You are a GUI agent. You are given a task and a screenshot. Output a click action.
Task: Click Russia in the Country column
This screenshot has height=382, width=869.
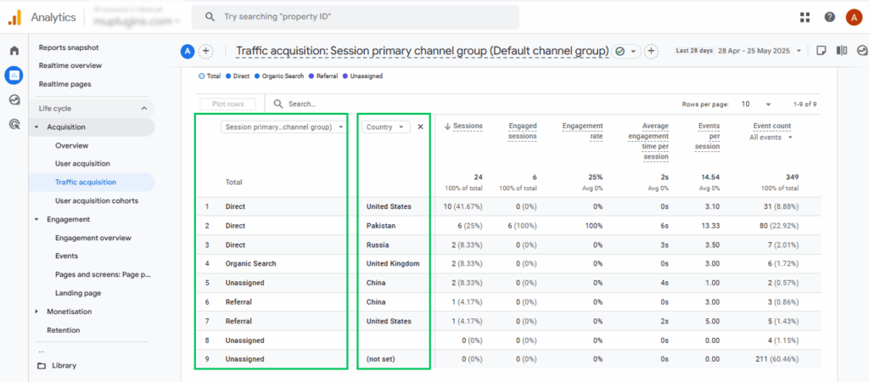click(x=378, y=244)
